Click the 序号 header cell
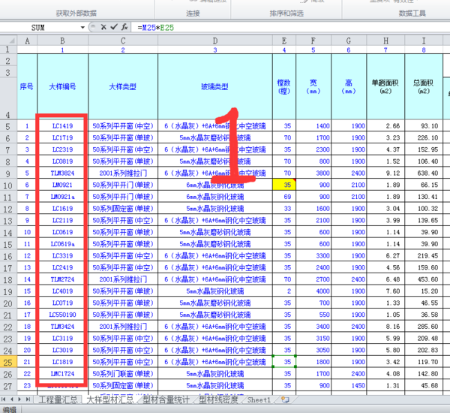The image size is (450, 413). [x=27, y=86]
